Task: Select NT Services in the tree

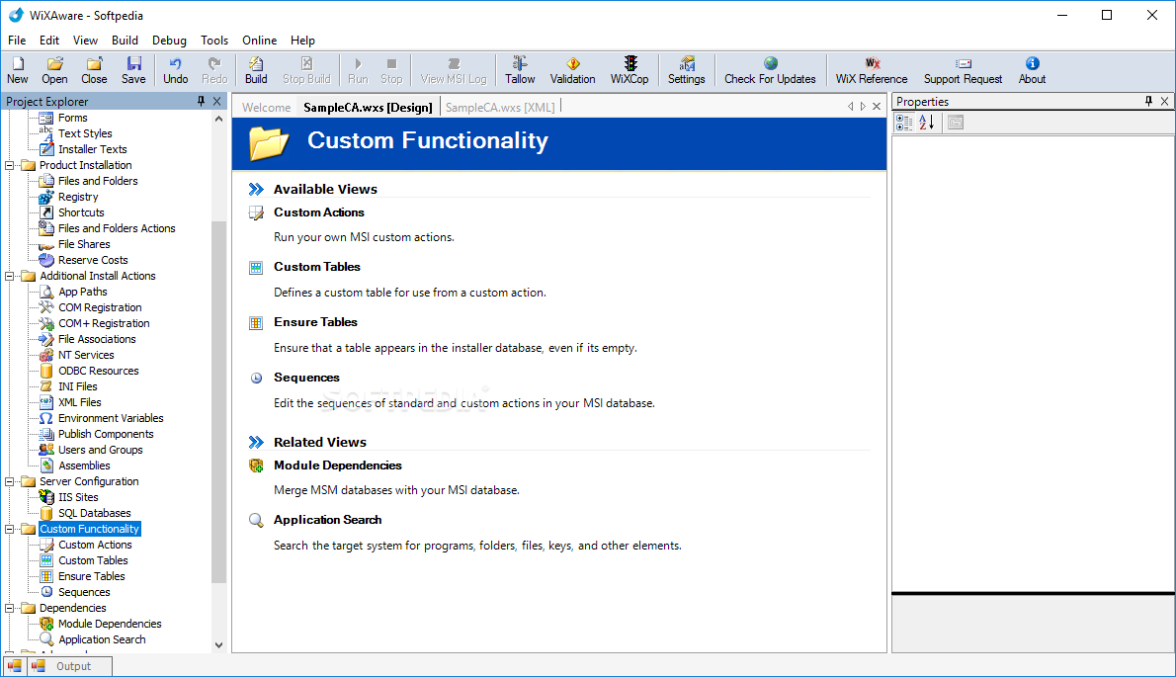Action: (x=86, y=355)
